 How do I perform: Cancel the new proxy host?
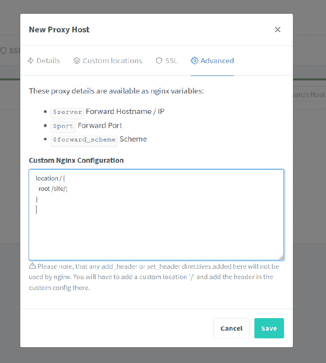coord(231,328)
